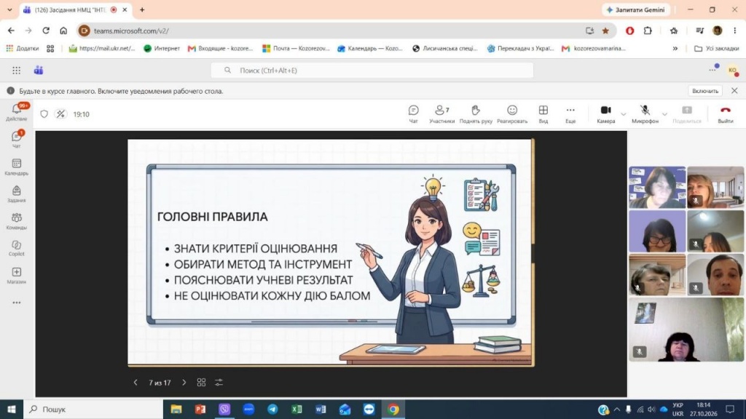Screen dimensions: 746x419
Task: Open the Store (Магазин) in sidebar
Action: click(x=17, y=275)
